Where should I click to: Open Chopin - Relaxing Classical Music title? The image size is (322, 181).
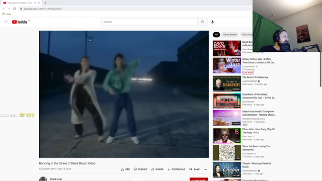tap(257, 165)
